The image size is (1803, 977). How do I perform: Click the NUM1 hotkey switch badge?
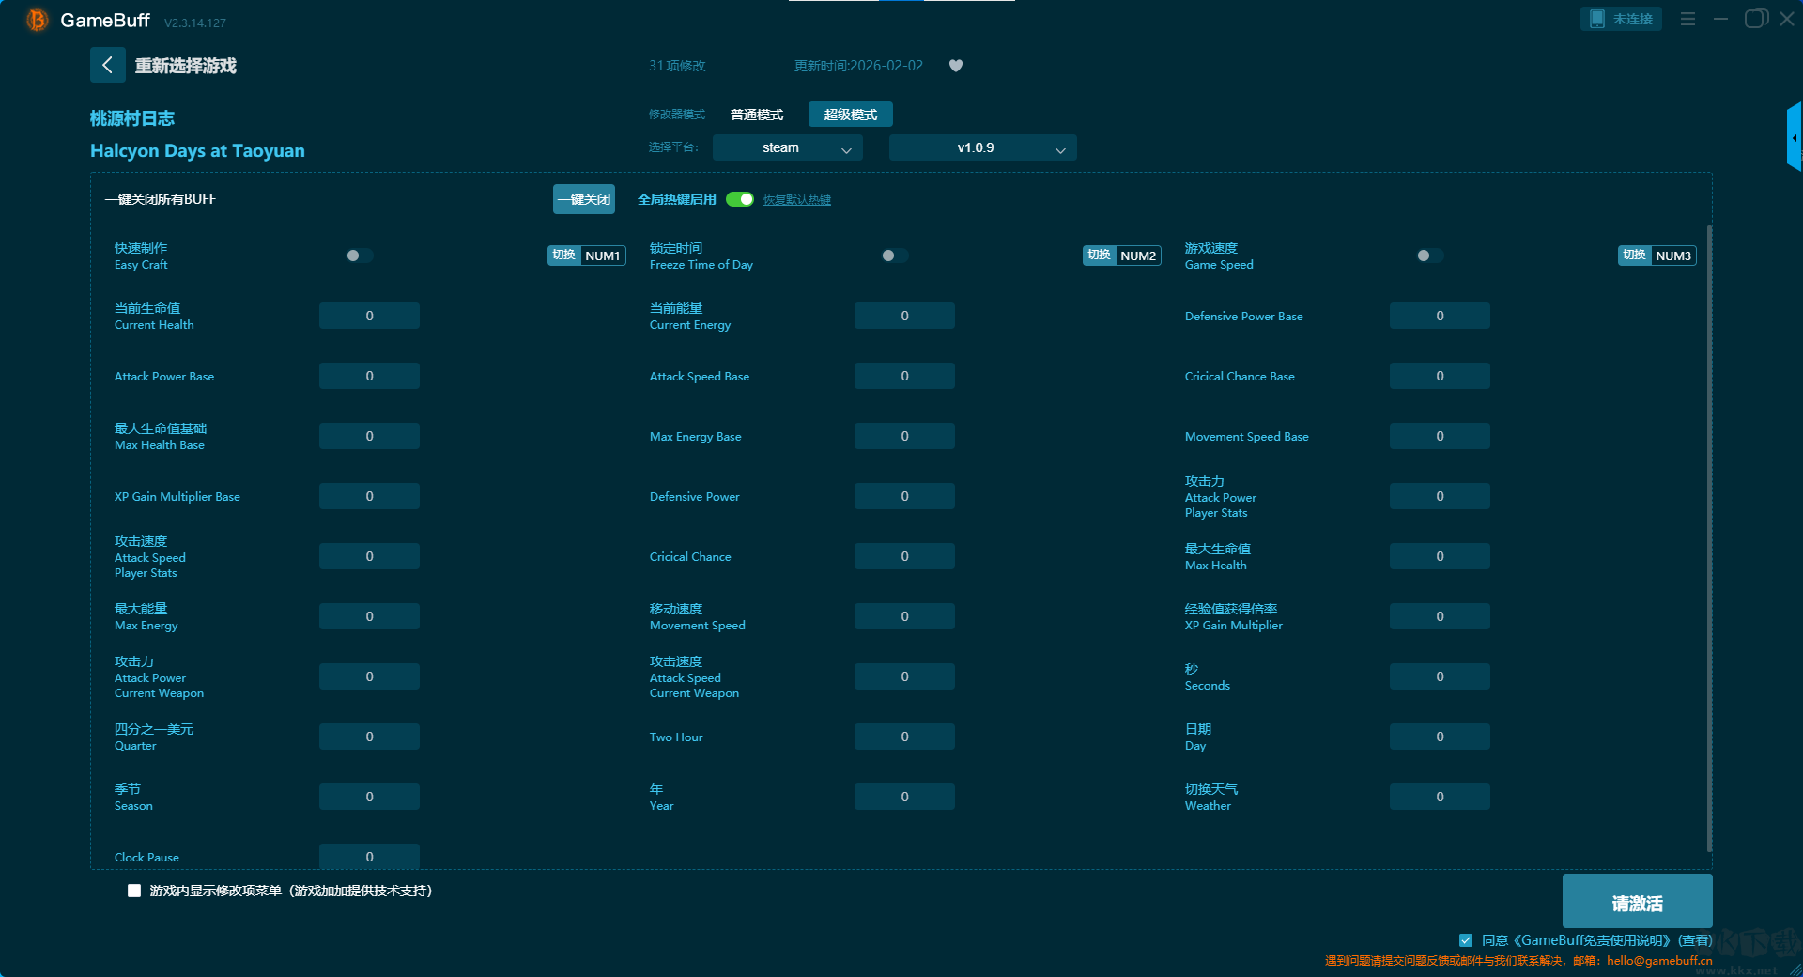point(587,256)
